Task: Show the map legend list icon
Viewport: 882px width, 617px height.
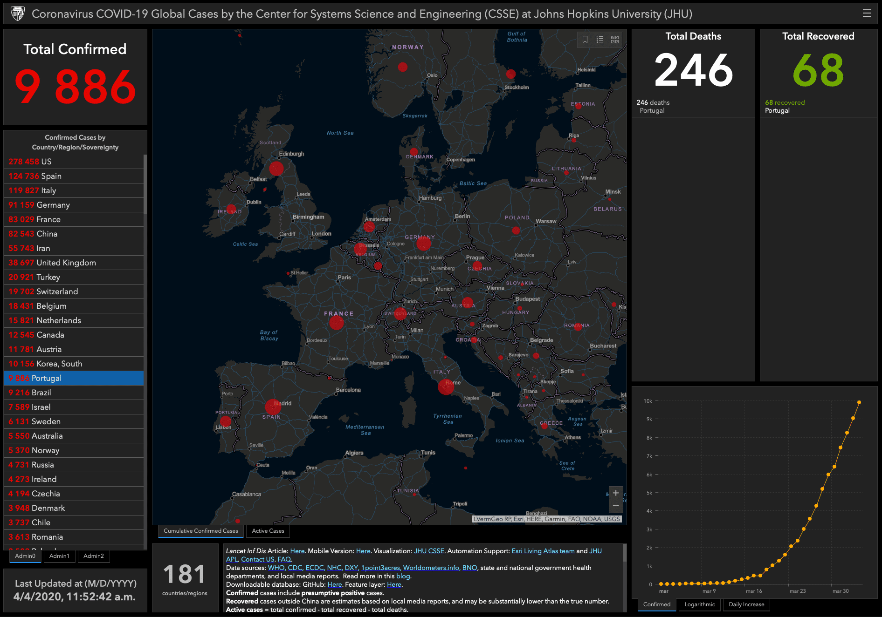Action: 600,40
